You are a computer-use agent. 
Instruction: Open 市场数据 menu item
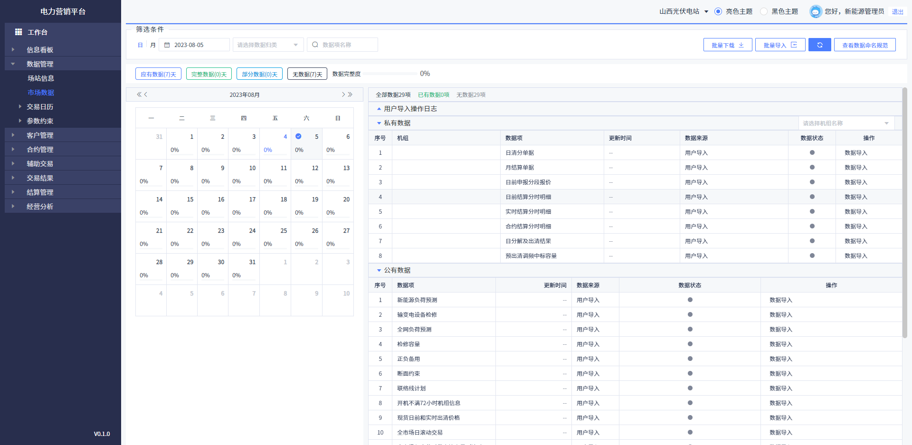coord(41,92)
